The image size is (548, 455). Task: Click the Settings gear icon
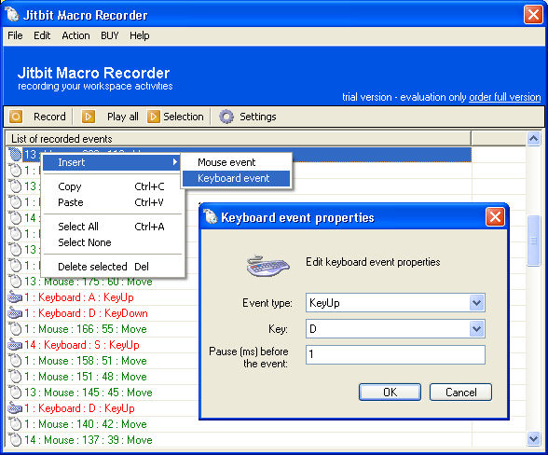coord(226,117)
